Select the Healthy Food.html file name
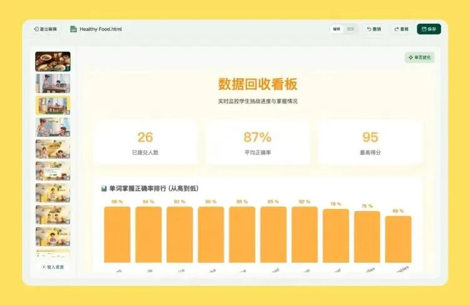470x305 pixels. pos(101,29)
